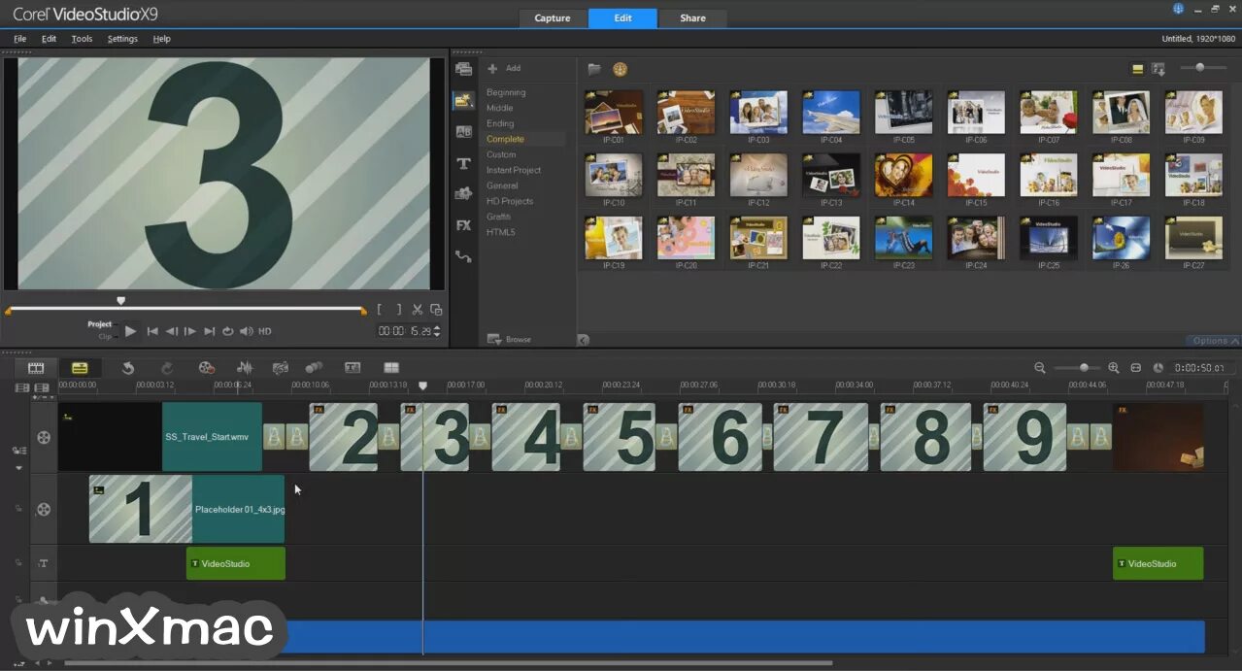The width and height of the screenshot is (1242, 671).
Task: Expand the Options panel
Action: tap(1214, 341)
